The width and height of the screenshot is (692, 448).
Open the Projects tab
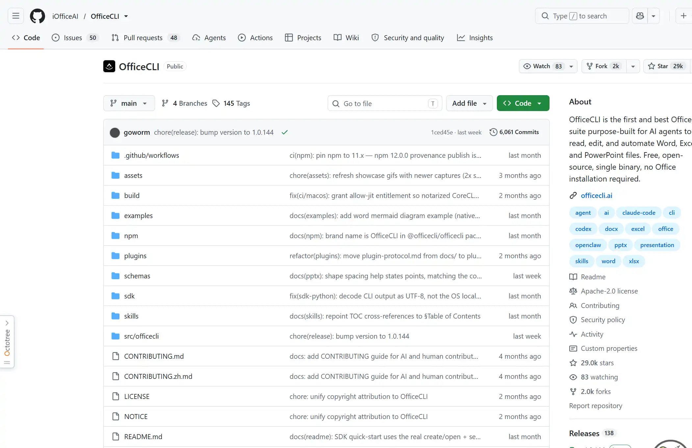pyautogui.click(x=303, y=38)
